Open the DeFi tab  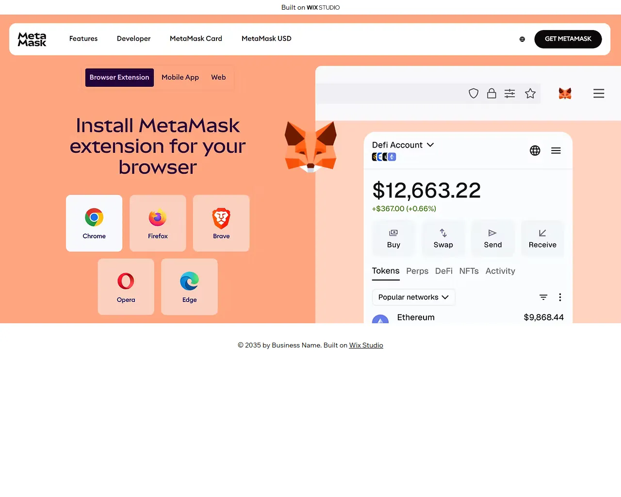click(444, 271)
